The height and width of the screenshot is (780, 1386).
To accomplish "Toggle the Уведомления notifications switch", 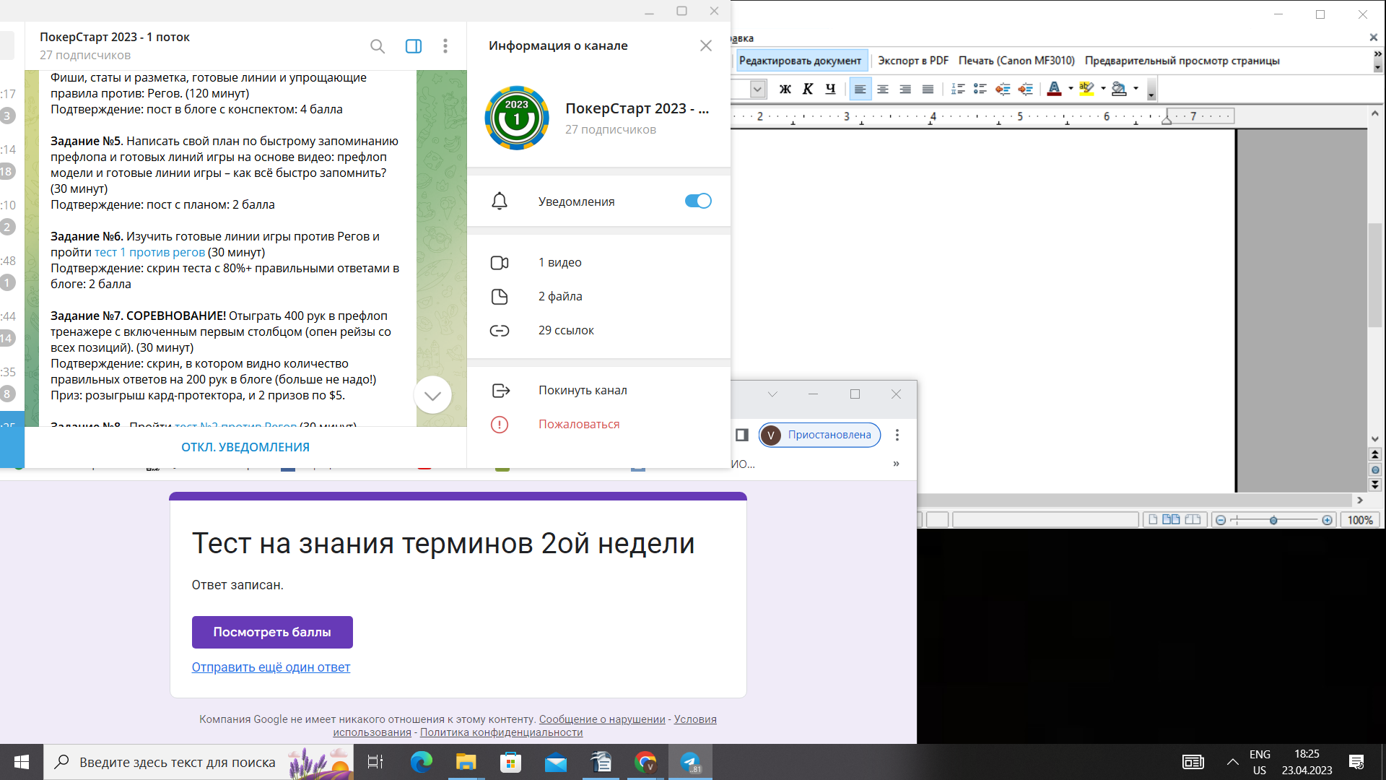I will 698,201.
